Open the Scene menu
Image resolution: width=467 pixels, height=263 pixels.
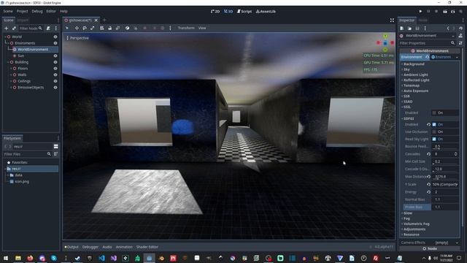click(8, 12)
